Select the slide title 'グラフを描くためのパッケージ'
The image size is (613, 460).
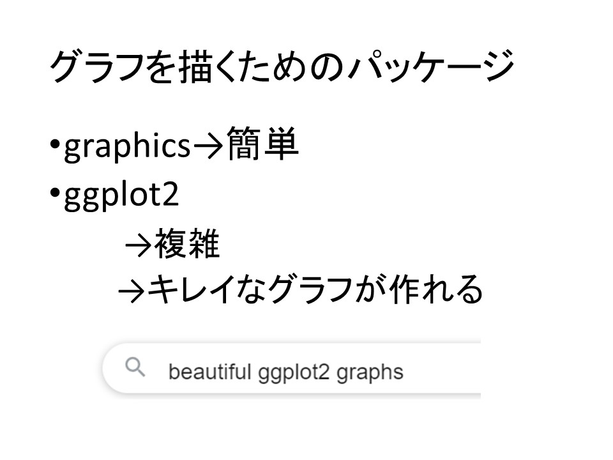[x=282, y=67]
